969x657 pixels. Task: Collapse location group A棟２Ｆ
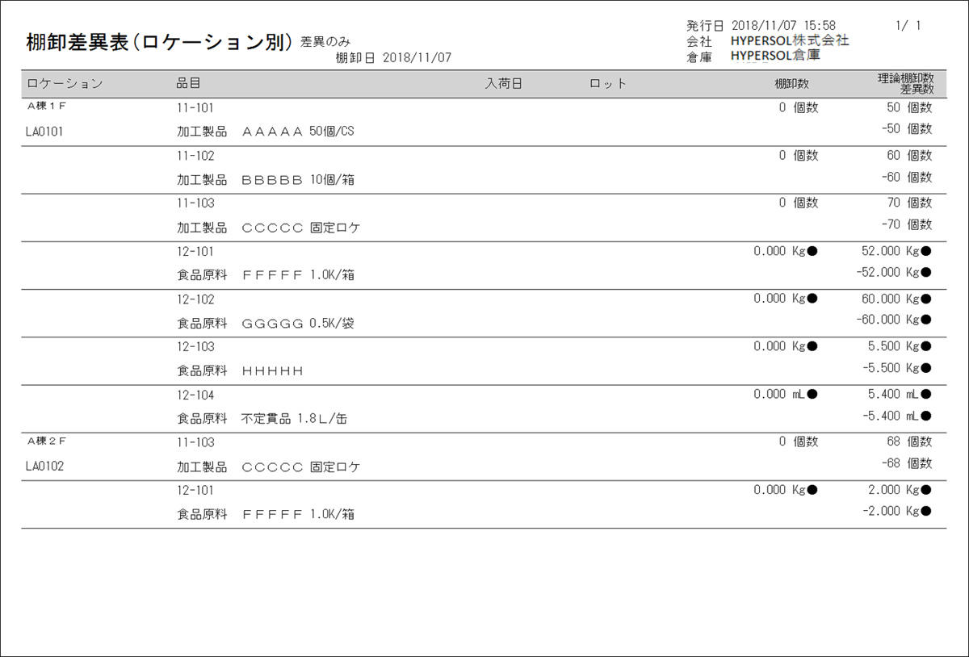point(44,440)
